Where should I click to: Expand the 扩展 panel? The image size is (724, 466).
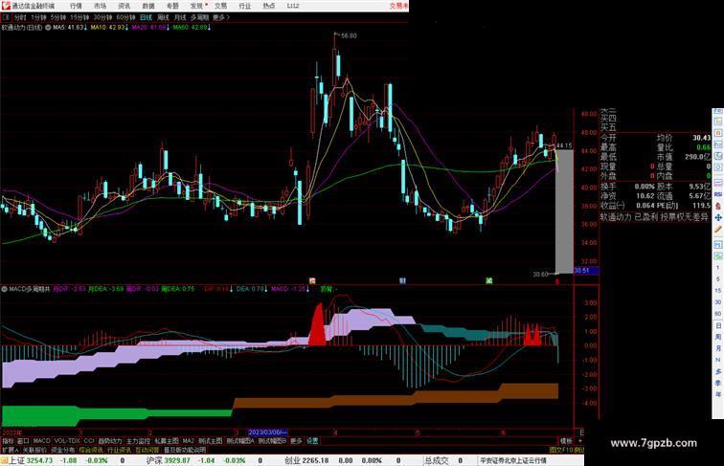(x=10, y=450)
